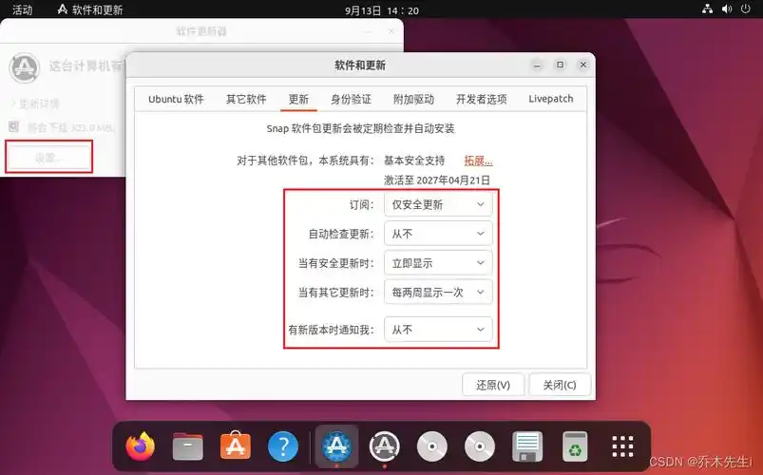Open Firefox from the dock
Image resolution: width=763 pixels, height=475 pixels.
(x=140, y=446)
